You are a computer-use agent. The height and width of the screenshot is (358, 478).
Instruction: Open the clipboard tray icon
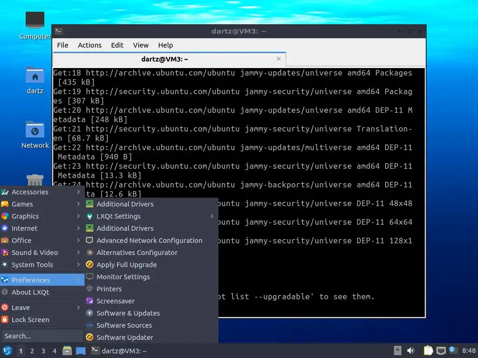click(x=428, y=351)
